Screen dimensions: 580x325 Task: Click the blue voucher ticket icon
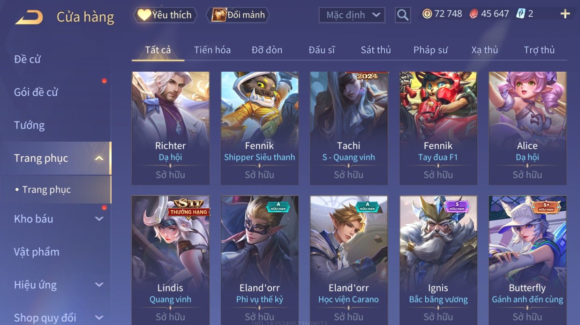tap(521, 14)
